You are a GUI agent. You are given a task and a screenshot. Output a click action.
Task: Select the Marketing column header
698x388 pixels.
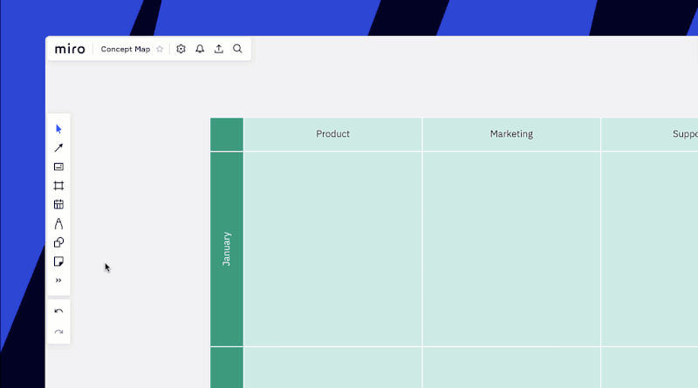coord(511,134)
